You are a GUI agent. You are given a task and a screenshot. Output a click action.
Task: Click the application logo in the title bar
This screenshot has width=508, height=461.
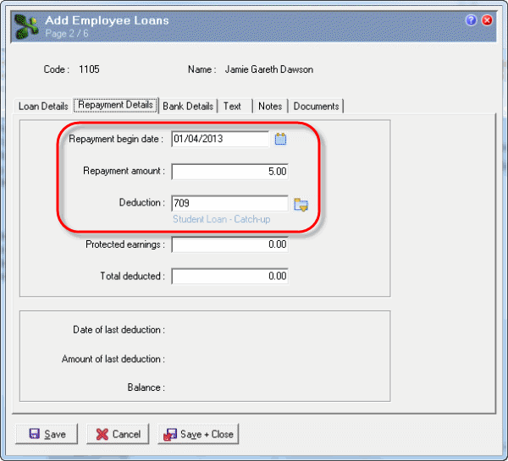pyautogui.click(x=27, y=25)
